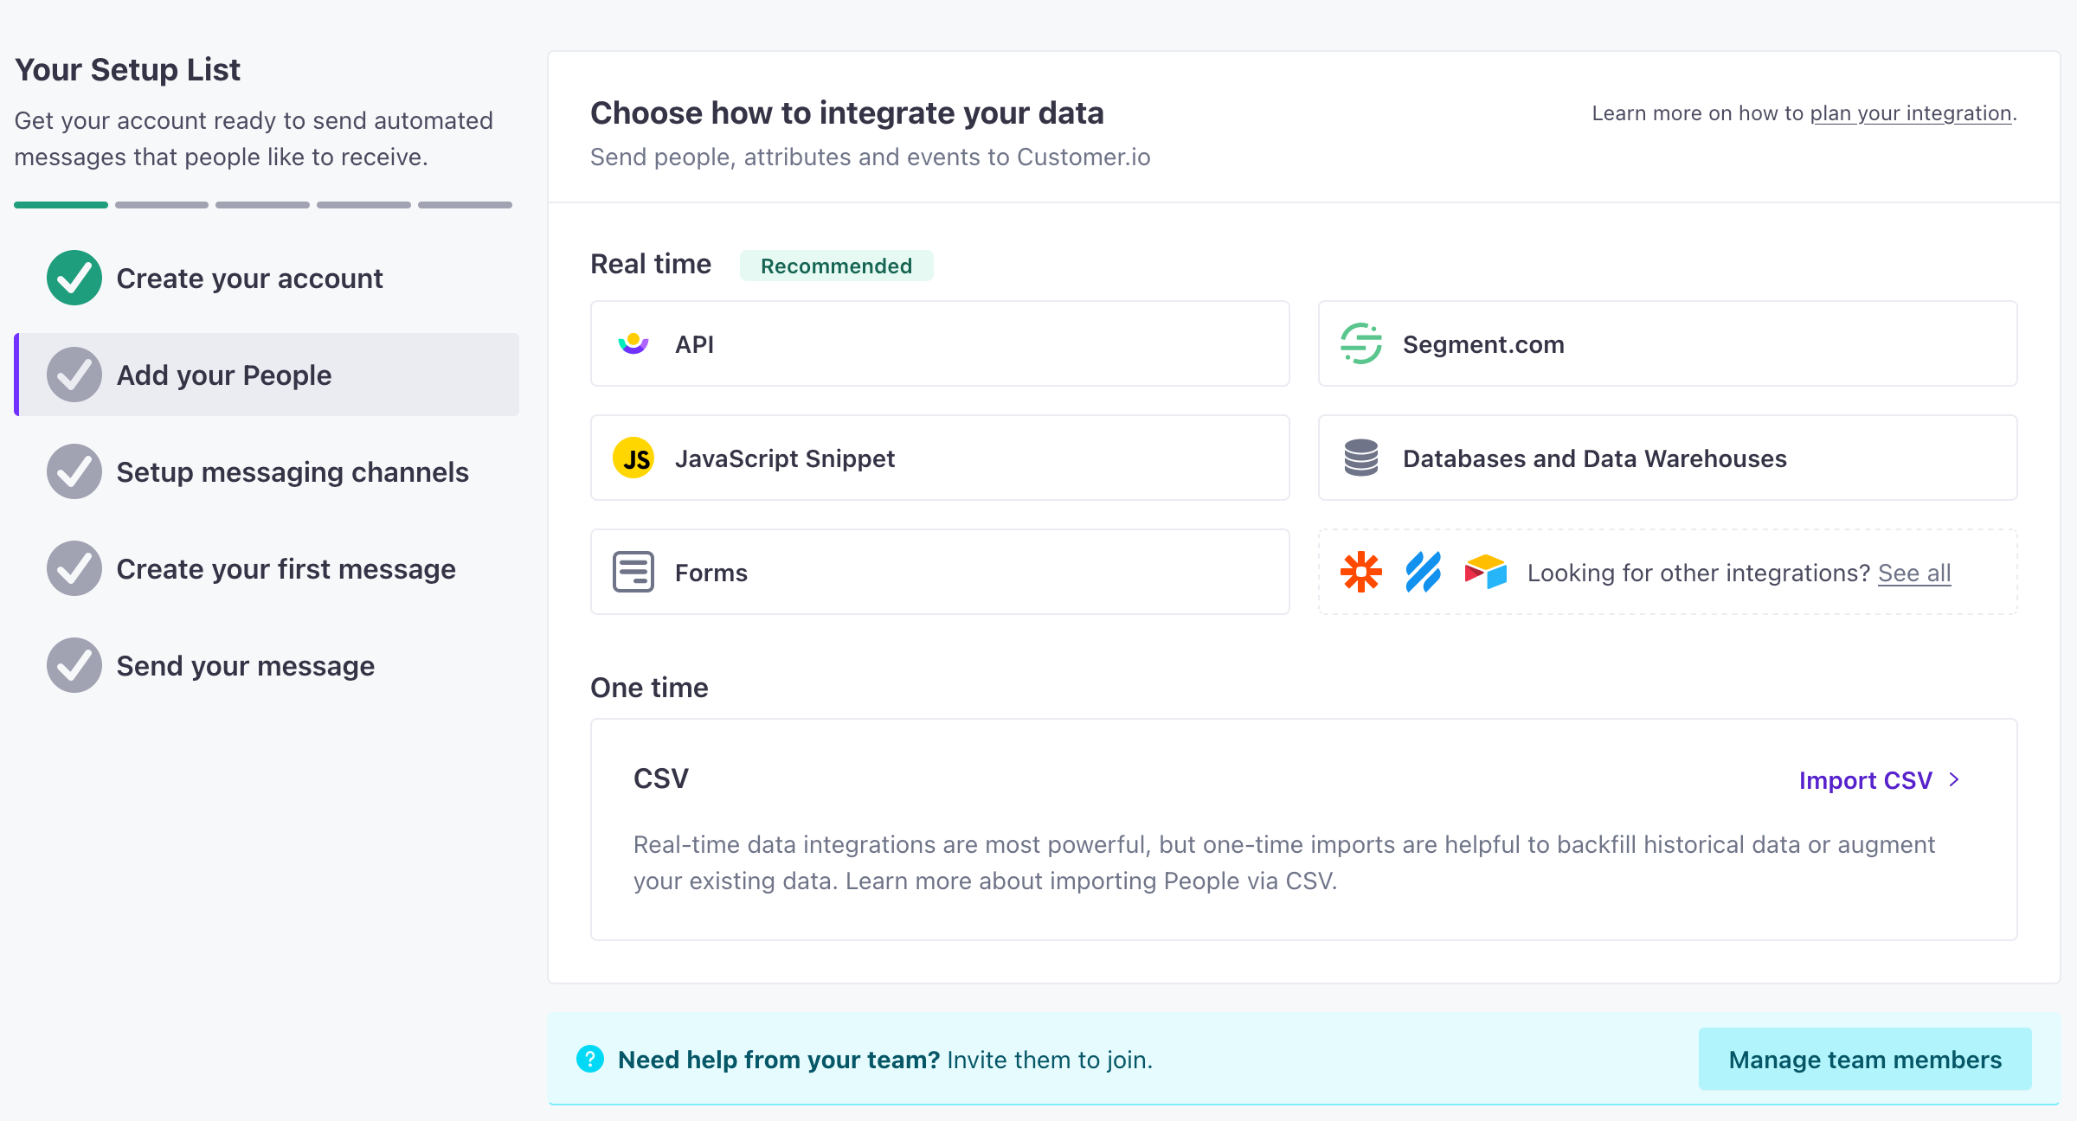This screenshot has height=1121, width=2077.
Task: Go to Setup messaging channels step
Action: pos(267,471)
